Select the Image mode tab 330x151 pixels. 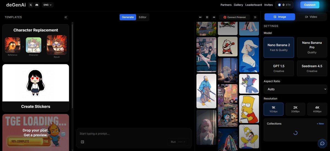[280, 17]
